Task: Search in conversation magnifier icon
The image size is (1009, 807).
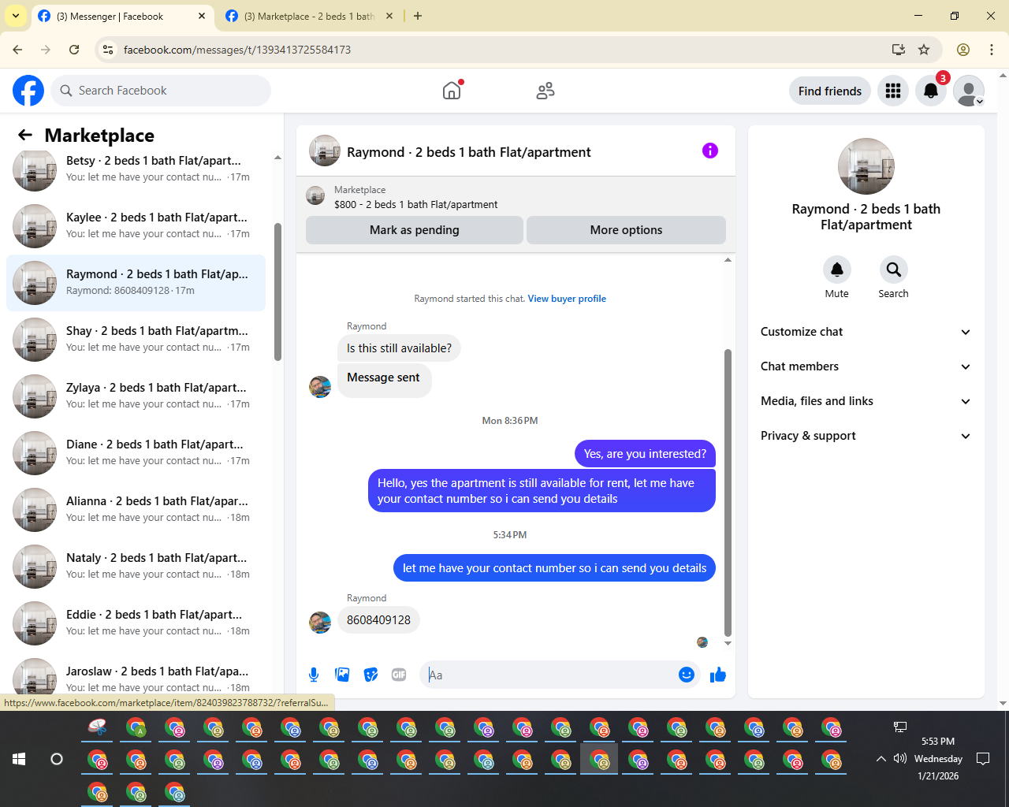Action: tap(893, 270)
